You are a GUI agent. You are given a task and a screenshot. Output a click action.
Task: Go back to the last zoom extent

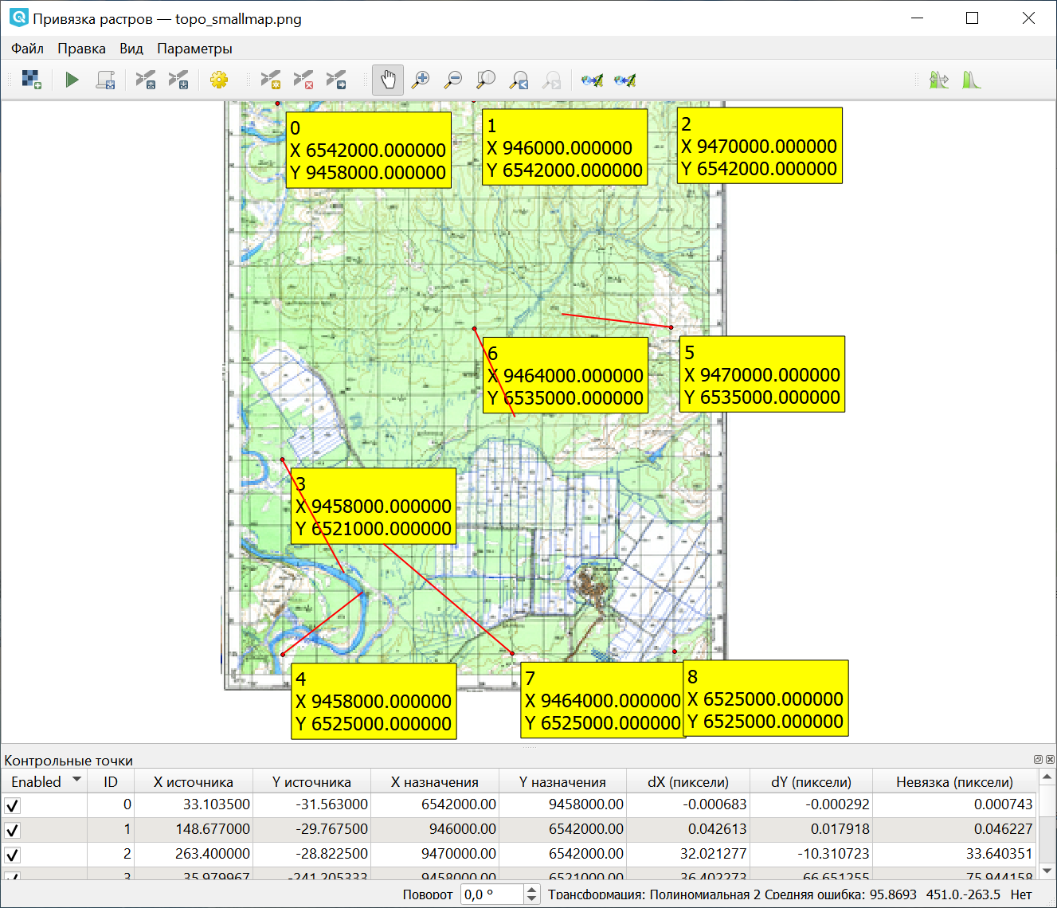point(519,80)
